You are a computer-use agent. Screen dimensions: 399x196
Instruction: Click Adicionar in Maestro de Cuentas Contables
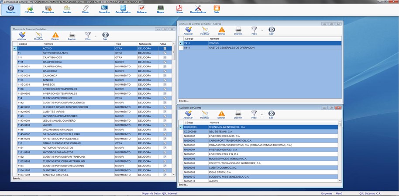coord(22,36)
